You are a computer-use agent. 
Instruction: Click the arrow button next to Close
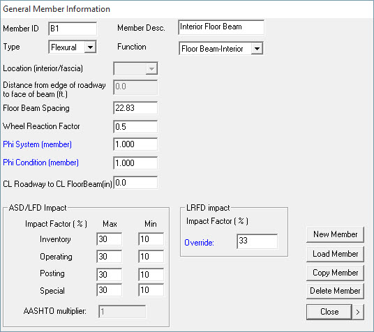(x=358, y=312)
